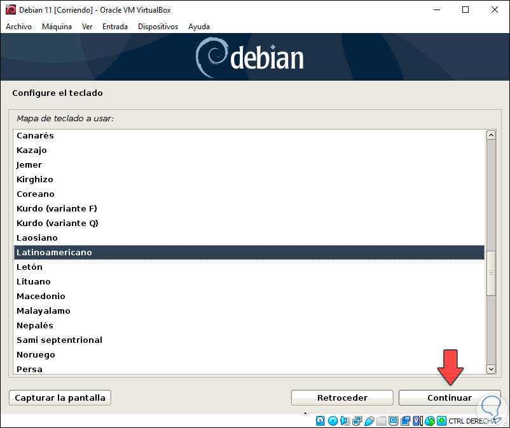This screenshot has width=510, height=428.
Task: Click the shared folders status icon
Action: click(x=381, y=421)
